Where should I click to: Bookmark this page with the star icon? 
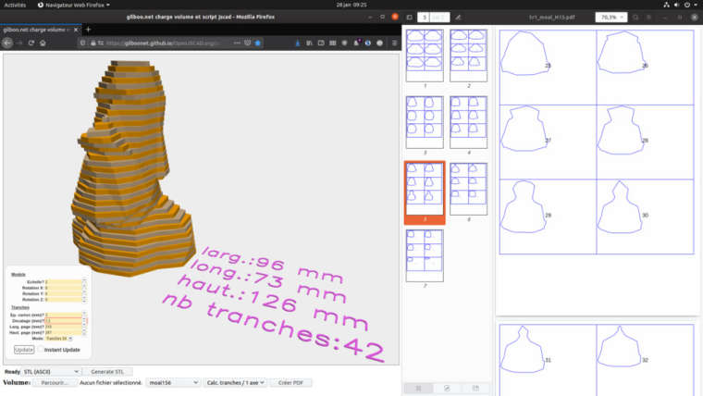point(258,43)
